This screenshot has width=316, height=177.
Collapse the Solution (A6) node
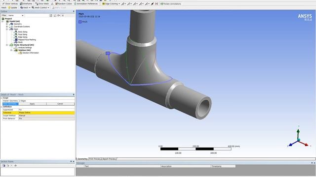tap(11, 50)
